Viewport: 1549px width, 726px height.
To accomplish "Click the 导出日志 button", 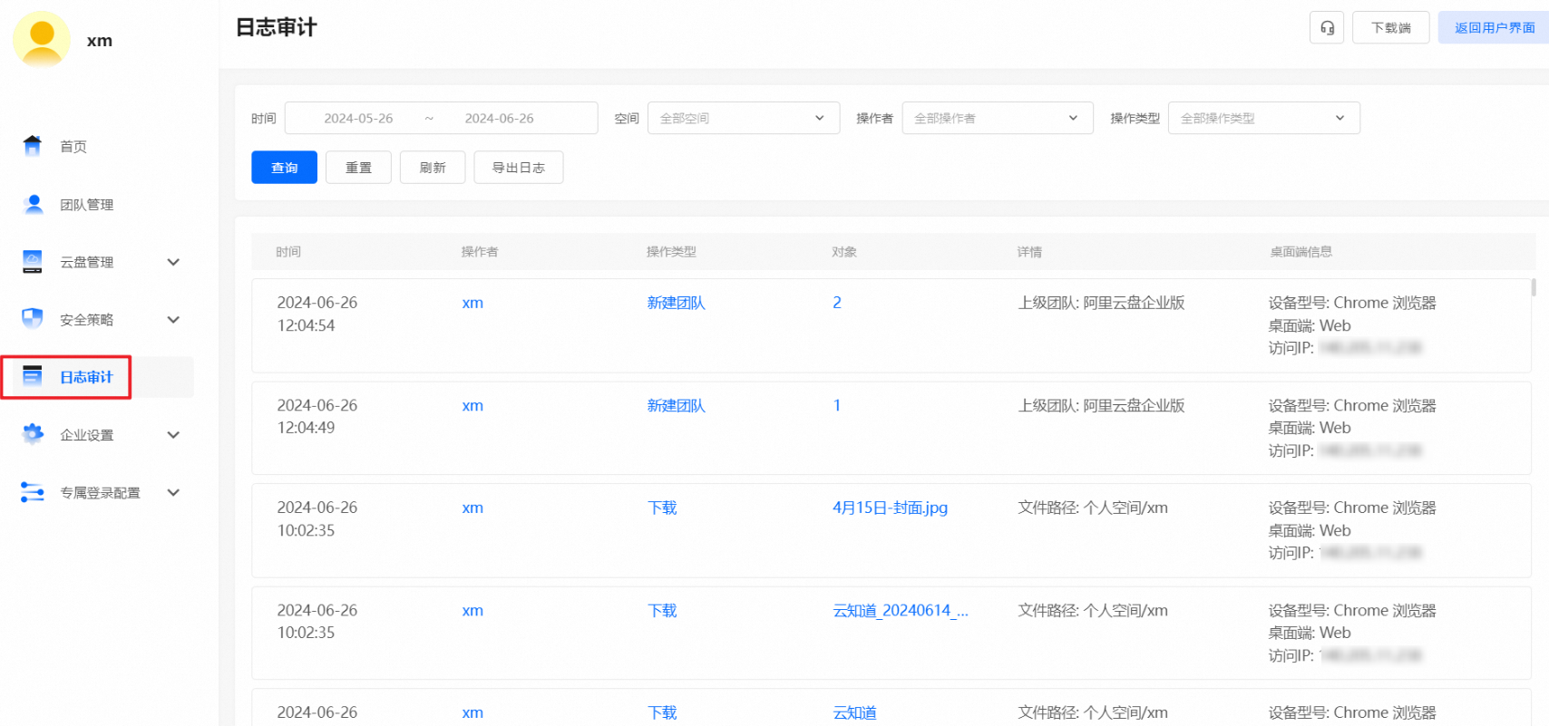I will pyautogui.click(x=519, y=167).
